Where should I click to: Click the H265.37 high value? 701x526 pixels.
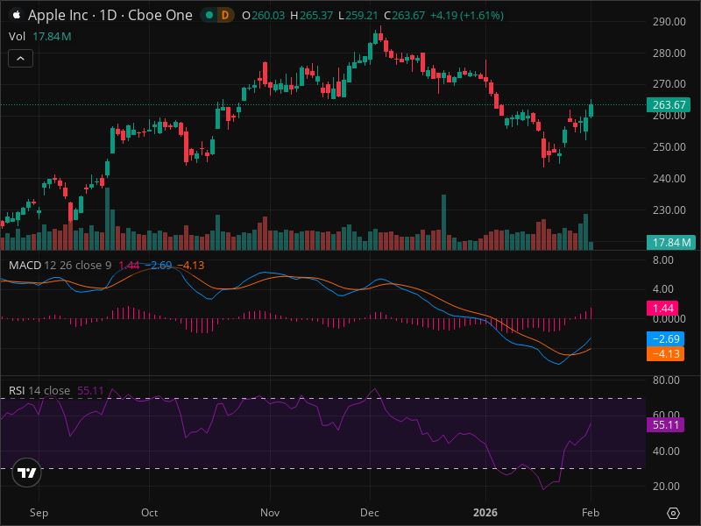point(312,15)
